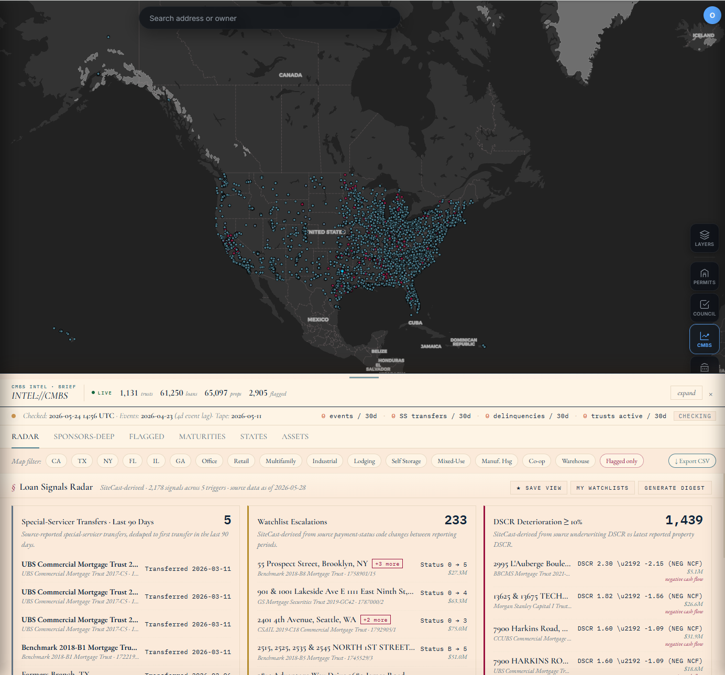
Task: Click the Special-Servicer Transfers count 5
Action: point(227,520)
